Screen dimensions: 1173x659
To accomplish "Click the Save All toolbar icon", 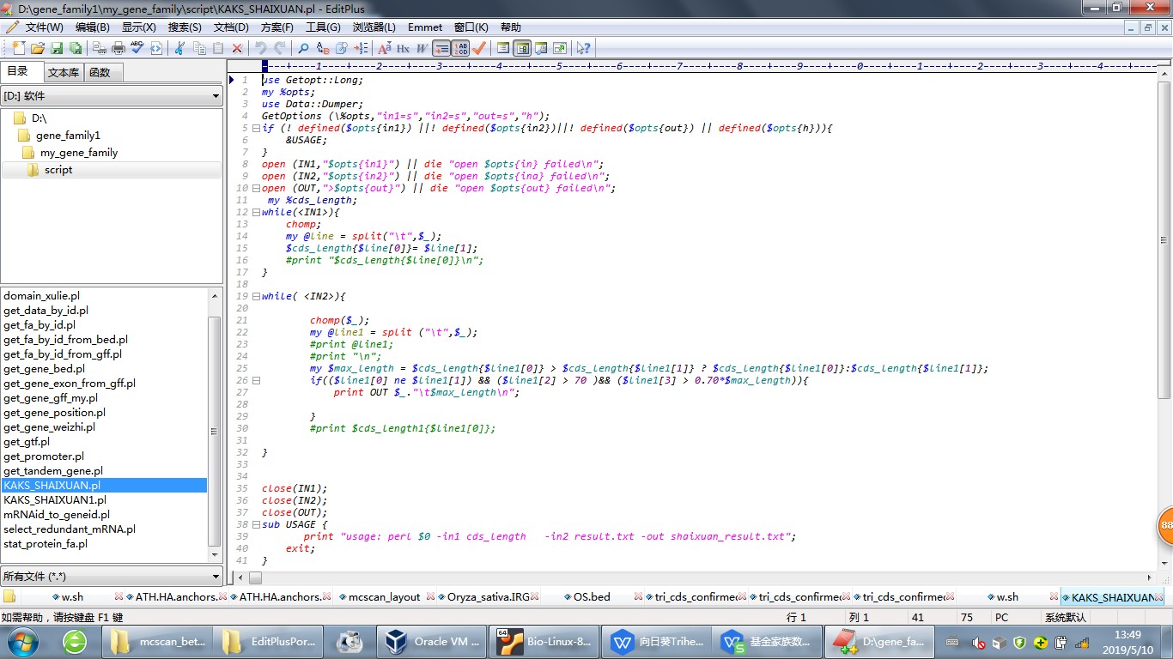I will click(76, 48).
